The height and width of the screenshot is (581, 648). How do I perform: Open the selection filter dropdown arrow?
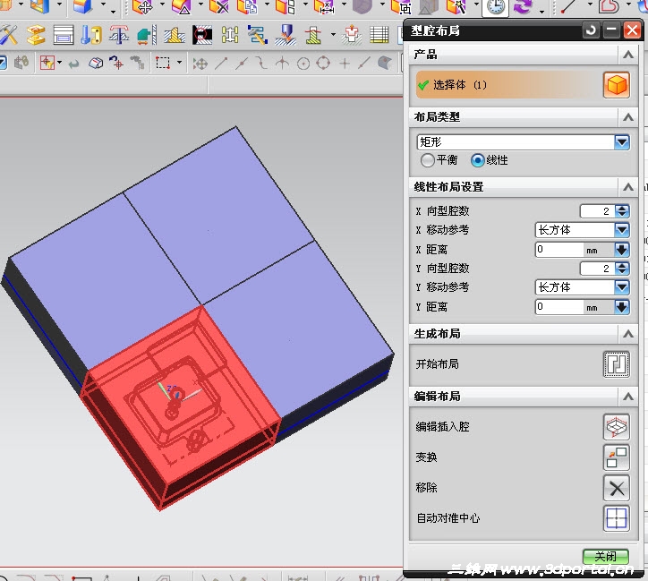60,63
